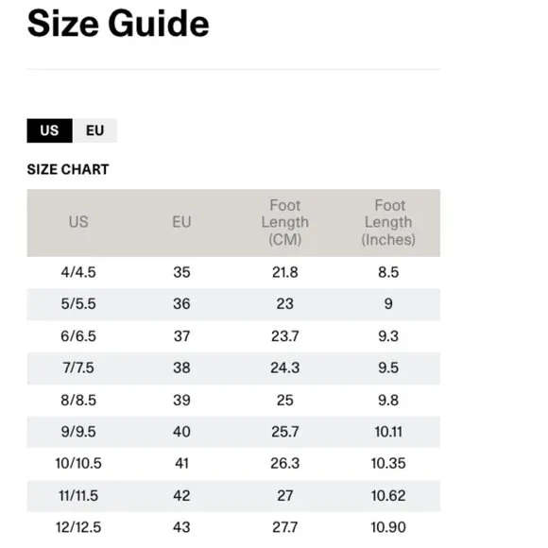Click the 9.5 inches cell
The height and width of the screenshot is (548, 548).
tap(388, 368)
